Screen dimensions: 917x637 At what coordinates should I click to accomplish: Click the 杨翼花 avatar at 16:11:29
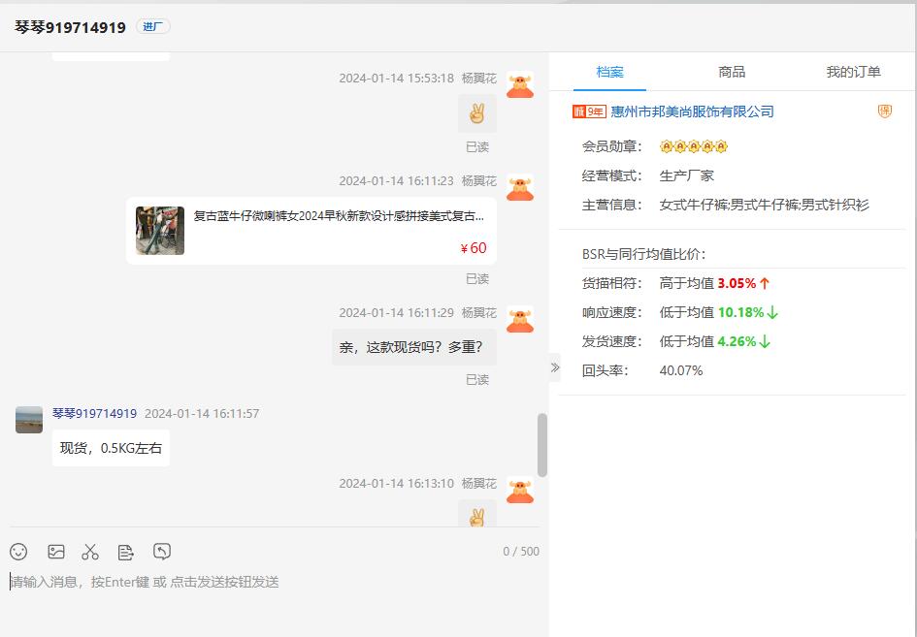(520, 320)
